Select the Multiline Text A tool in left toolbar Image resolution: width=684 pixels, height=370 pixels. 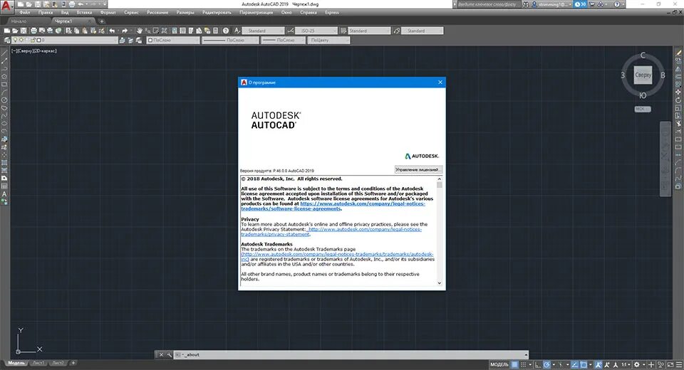coord(4,194)
